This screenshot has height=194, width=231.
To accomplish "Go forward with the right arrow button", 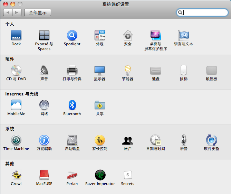I will click(x=17, y=12).
